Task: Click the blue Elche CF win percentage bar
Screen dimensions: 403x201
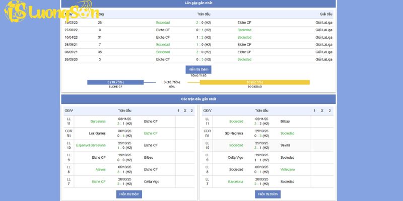Action: click(115, 82)
